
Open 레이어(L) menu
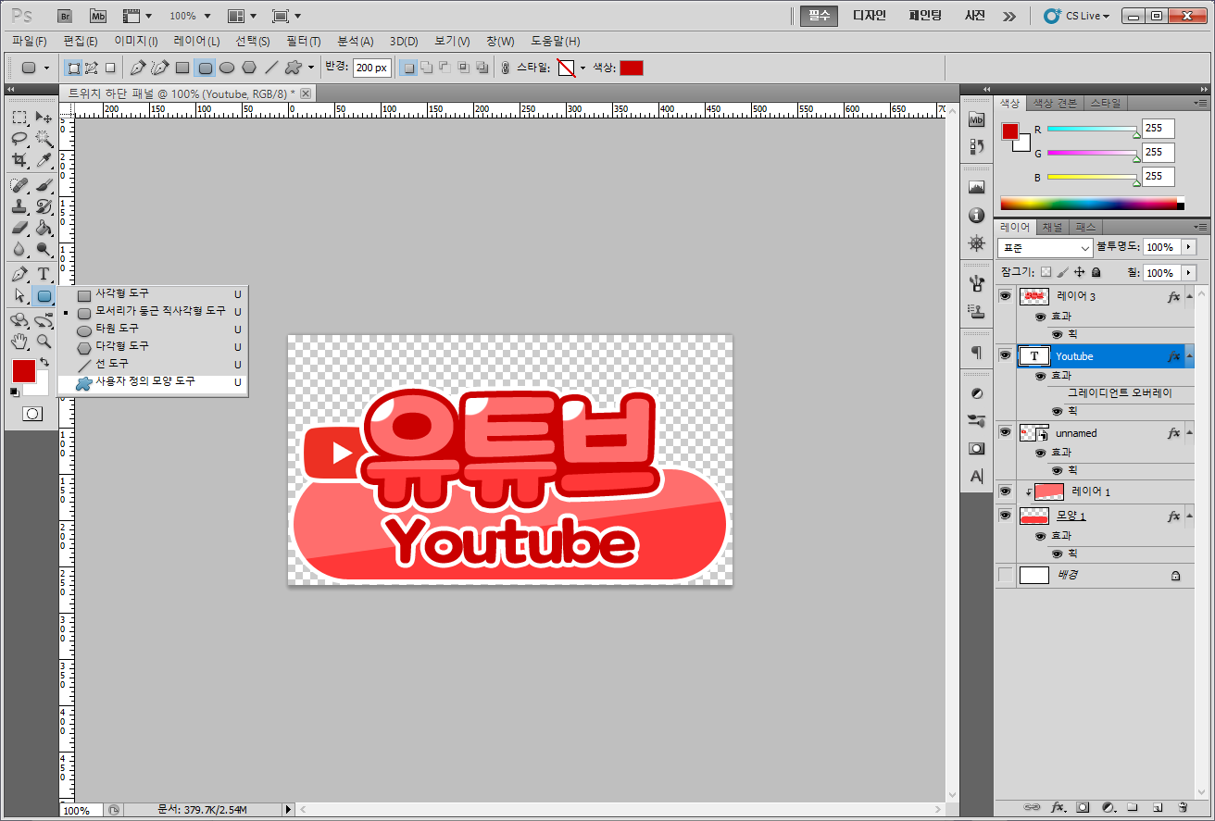(x=197, y=41)
